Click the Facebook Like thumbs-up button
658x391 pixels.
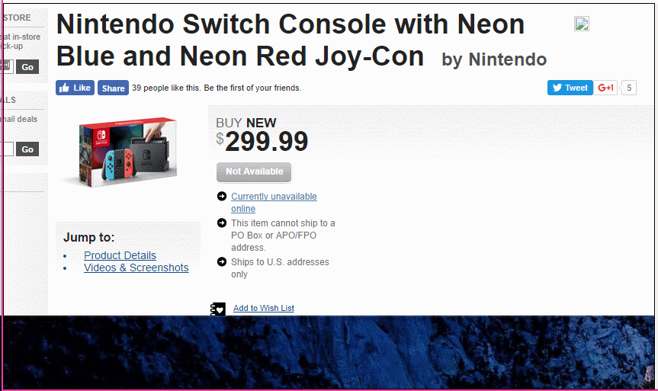click(75, 88)
